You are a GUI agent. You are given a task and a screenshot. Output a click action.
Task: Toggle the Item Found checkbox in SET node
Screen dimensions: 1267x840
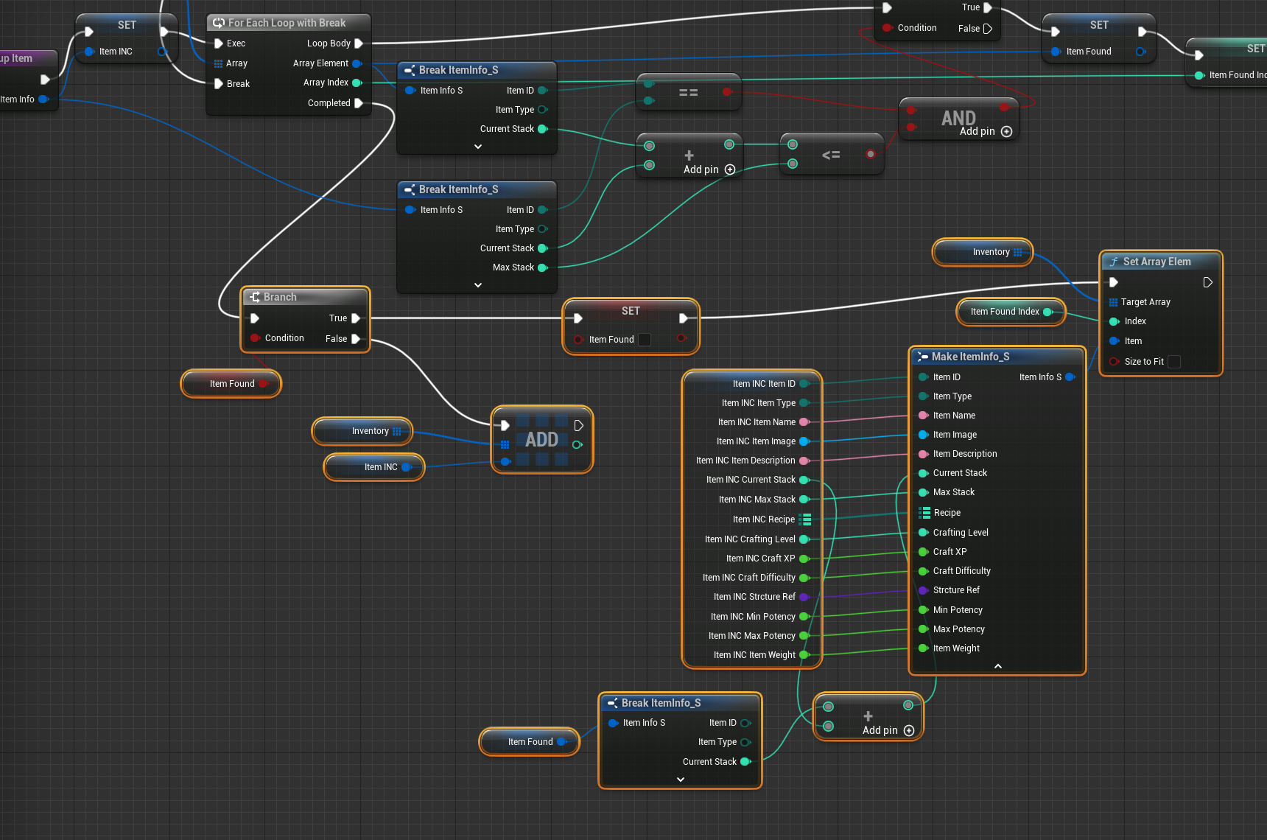click(645, 340)
